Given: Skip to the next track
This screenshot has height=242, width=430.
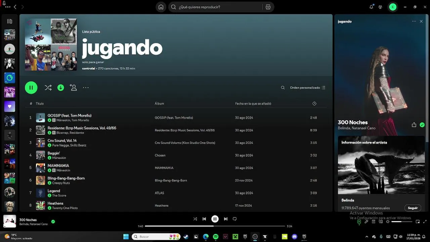Looking at the screenshot, I should (x=226, y=219).
